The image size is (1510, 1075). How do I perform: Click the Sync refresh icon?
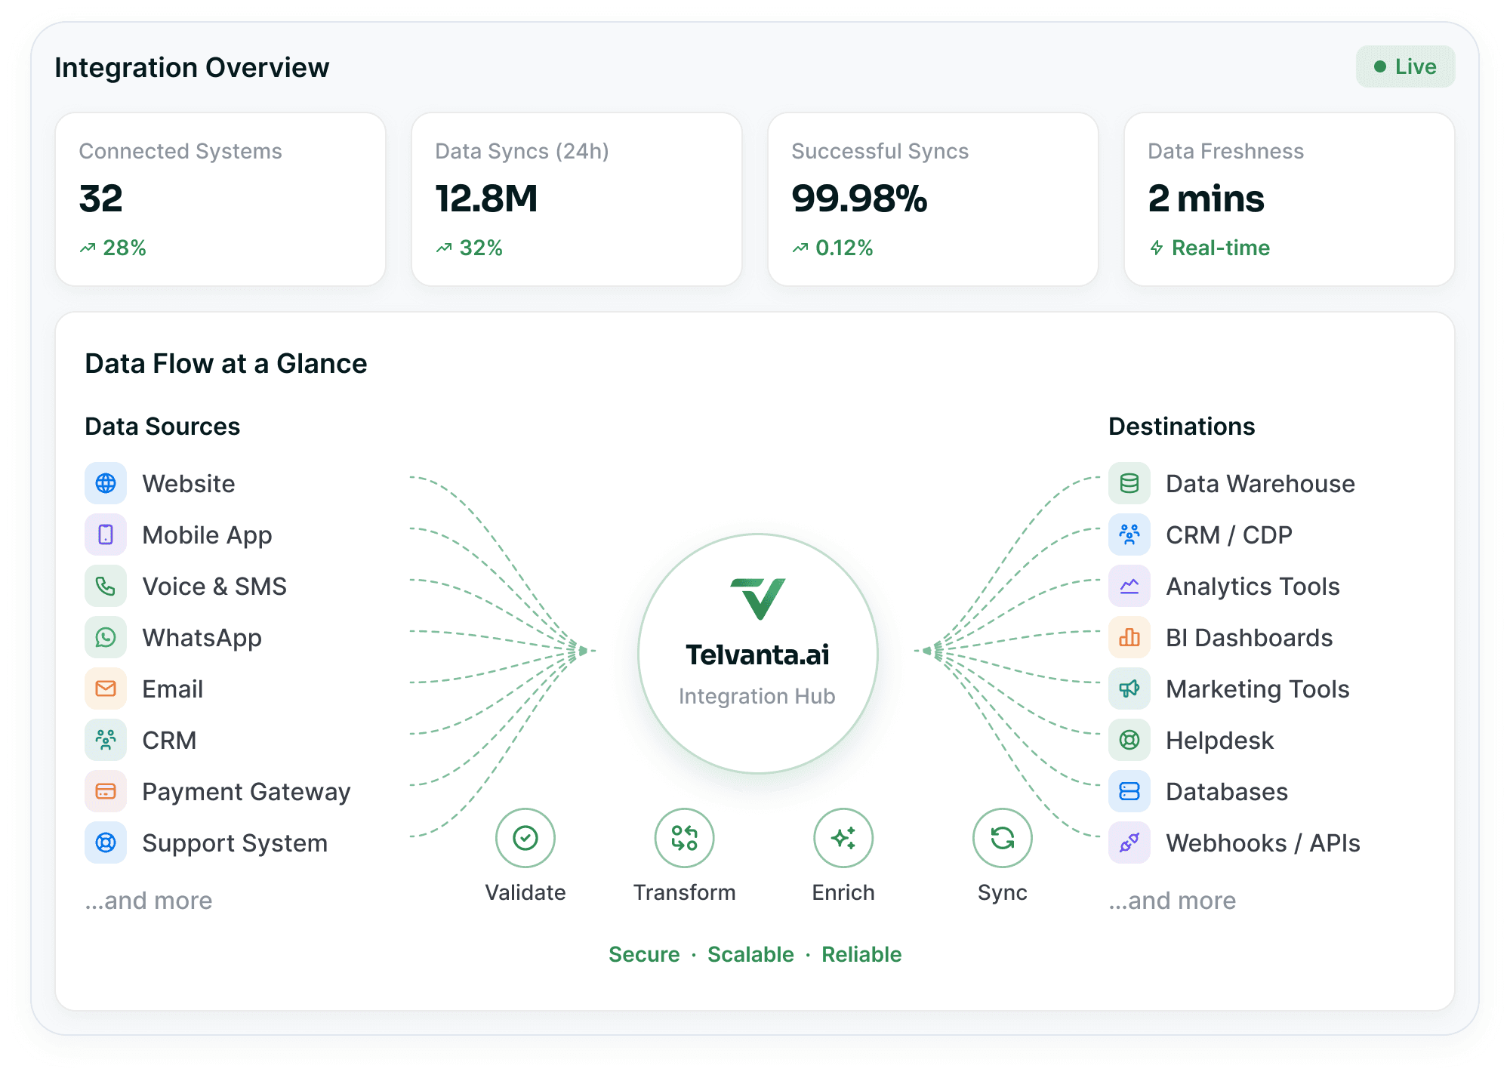click(1003, 838)
